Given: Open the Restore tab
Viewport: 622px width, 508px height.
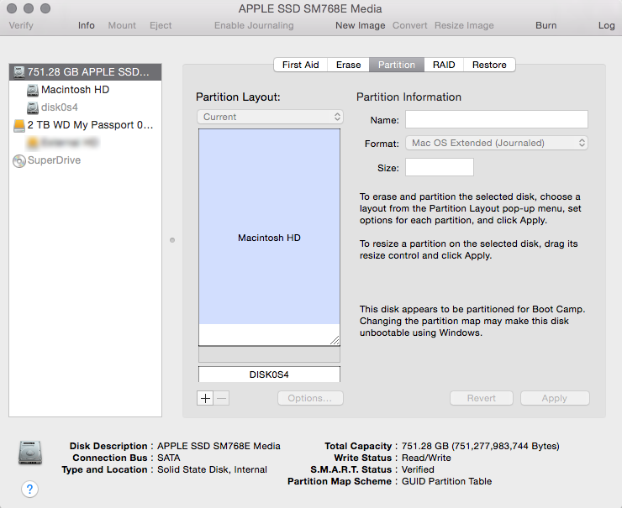Looking at the screenshot, I should click(x=489, y=65).
